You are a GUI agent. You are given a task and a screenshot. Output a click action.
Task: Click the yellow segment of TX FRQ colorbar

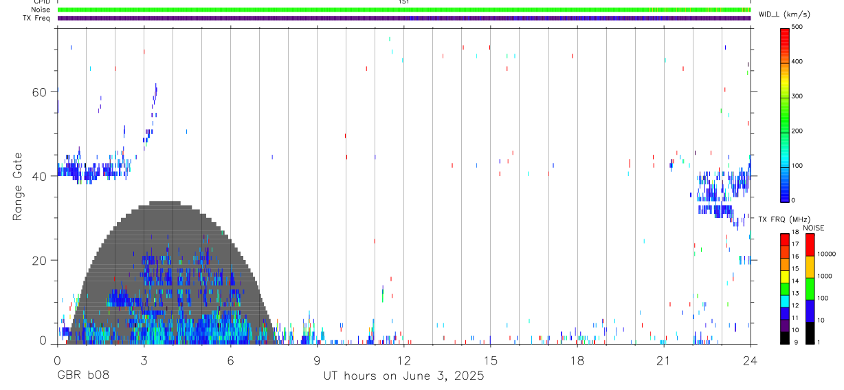pos(784,276)
